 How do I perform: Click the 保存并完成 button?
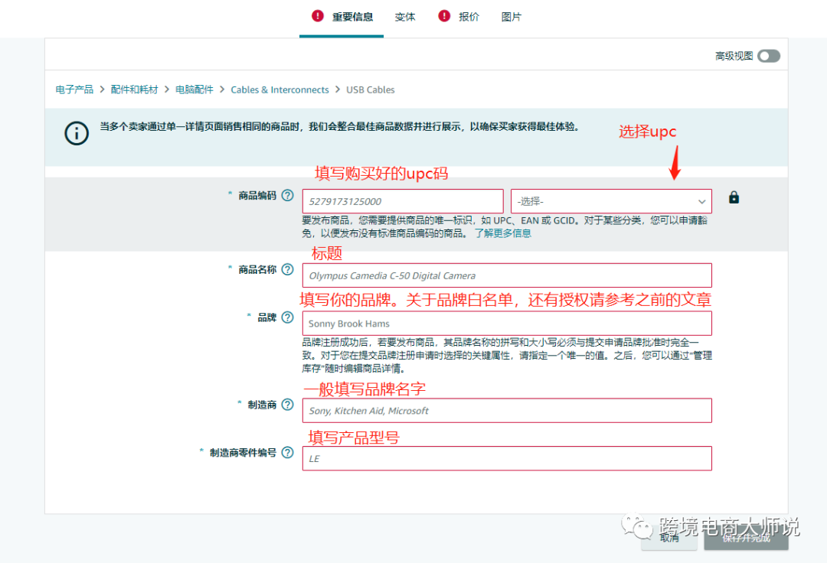click(x=746, y=539)
